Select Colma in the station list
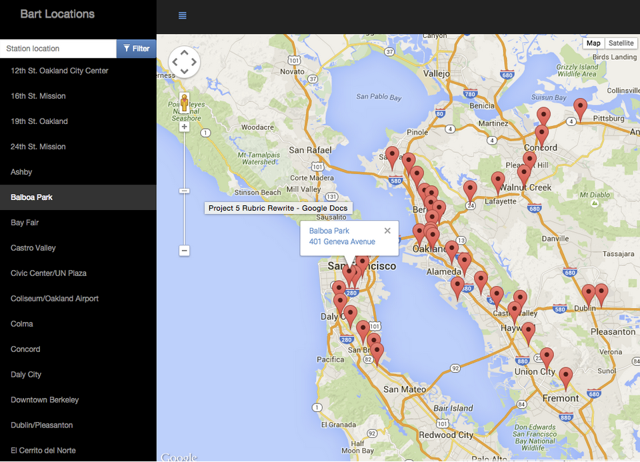This screenshot has height=462, width=640. tap(78, 323)
